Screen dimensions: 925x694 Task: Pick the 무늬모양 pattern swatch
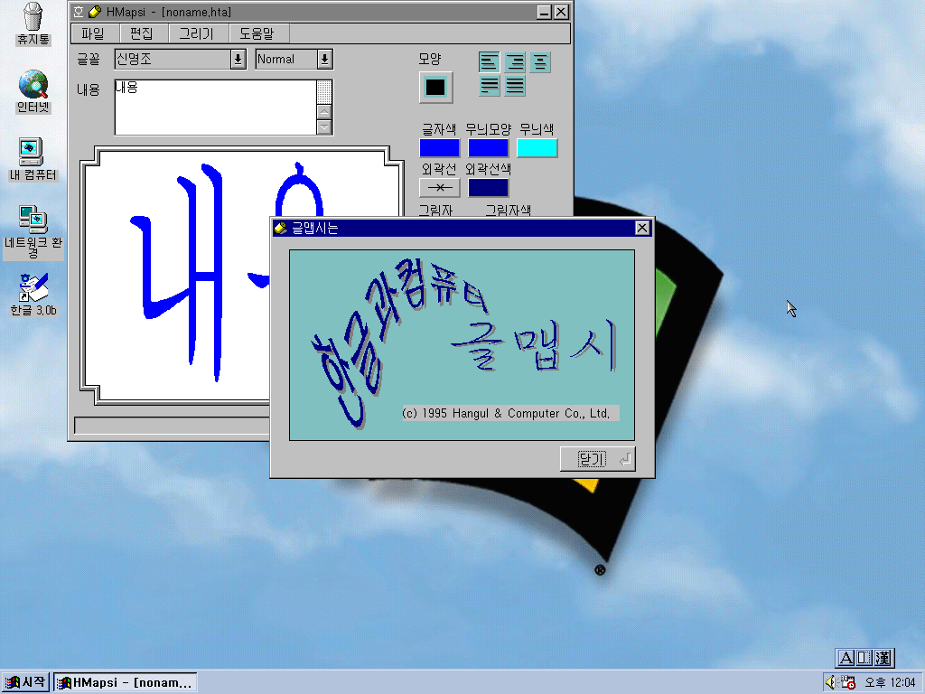488,148
